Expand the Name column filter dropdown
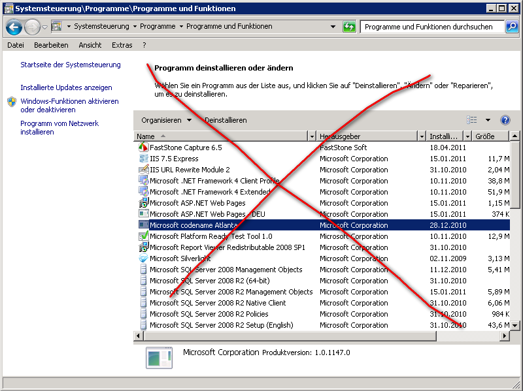This screenshot has width=523, height=391. pos(311,136)
